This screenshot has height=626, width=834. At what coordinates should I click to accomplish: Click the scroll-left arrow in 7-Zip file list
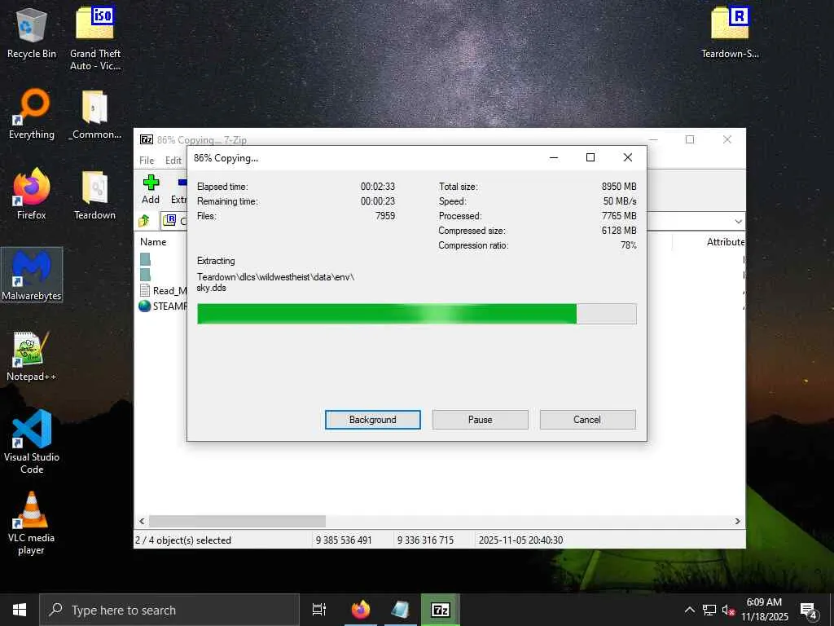pos(142,521)
